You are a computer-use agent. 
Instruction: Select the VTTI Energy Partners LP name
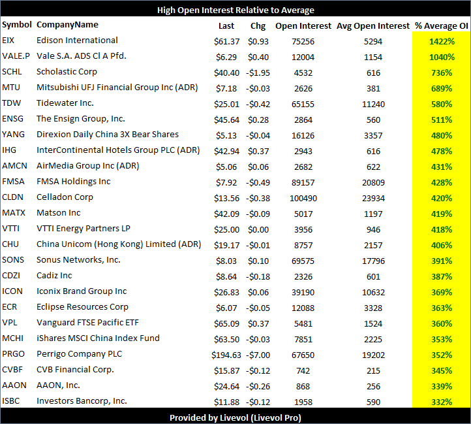click(84, 228)
